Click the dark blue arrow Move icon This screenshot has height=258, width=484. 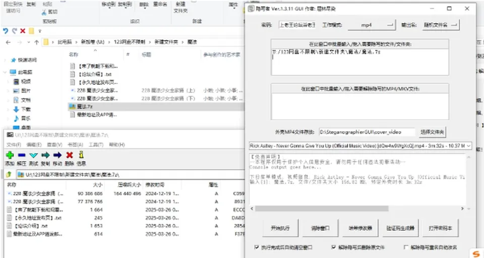click(57, 155)
